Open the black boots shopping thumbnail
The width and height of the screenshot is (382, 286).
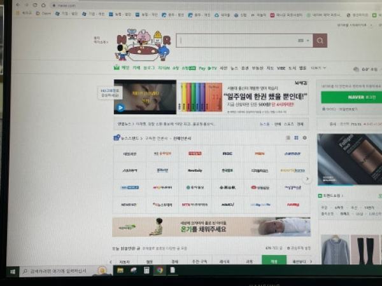(365, 250)
